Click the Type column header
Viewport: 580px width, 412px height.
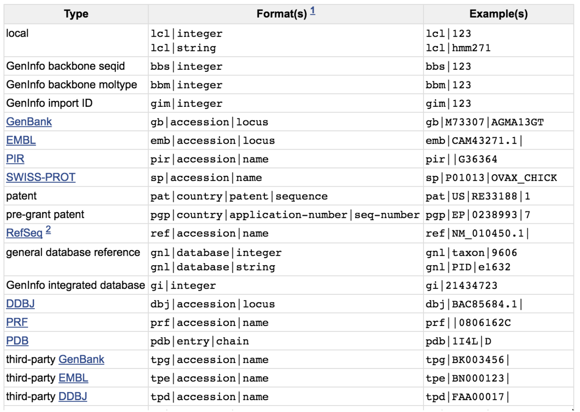(x=76, y=14)
